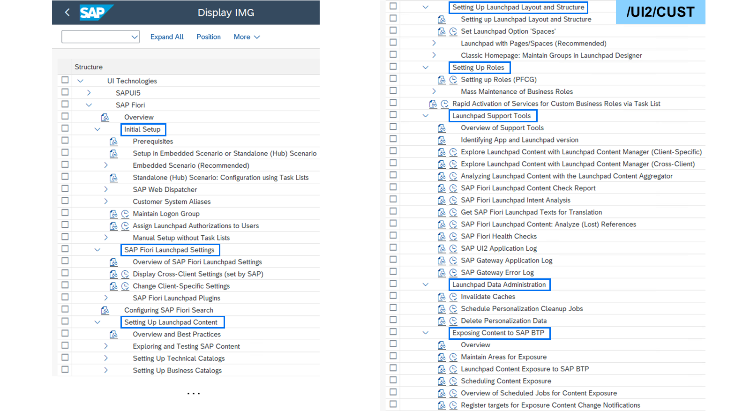750x411 pixels.
Task: Select checkbox beside Launchpad Support Tools row
Action: coord(393,115)
